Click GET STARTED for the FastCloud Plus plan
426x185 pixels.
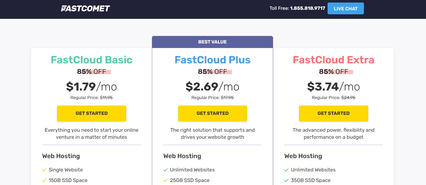[x=212, y=113]
